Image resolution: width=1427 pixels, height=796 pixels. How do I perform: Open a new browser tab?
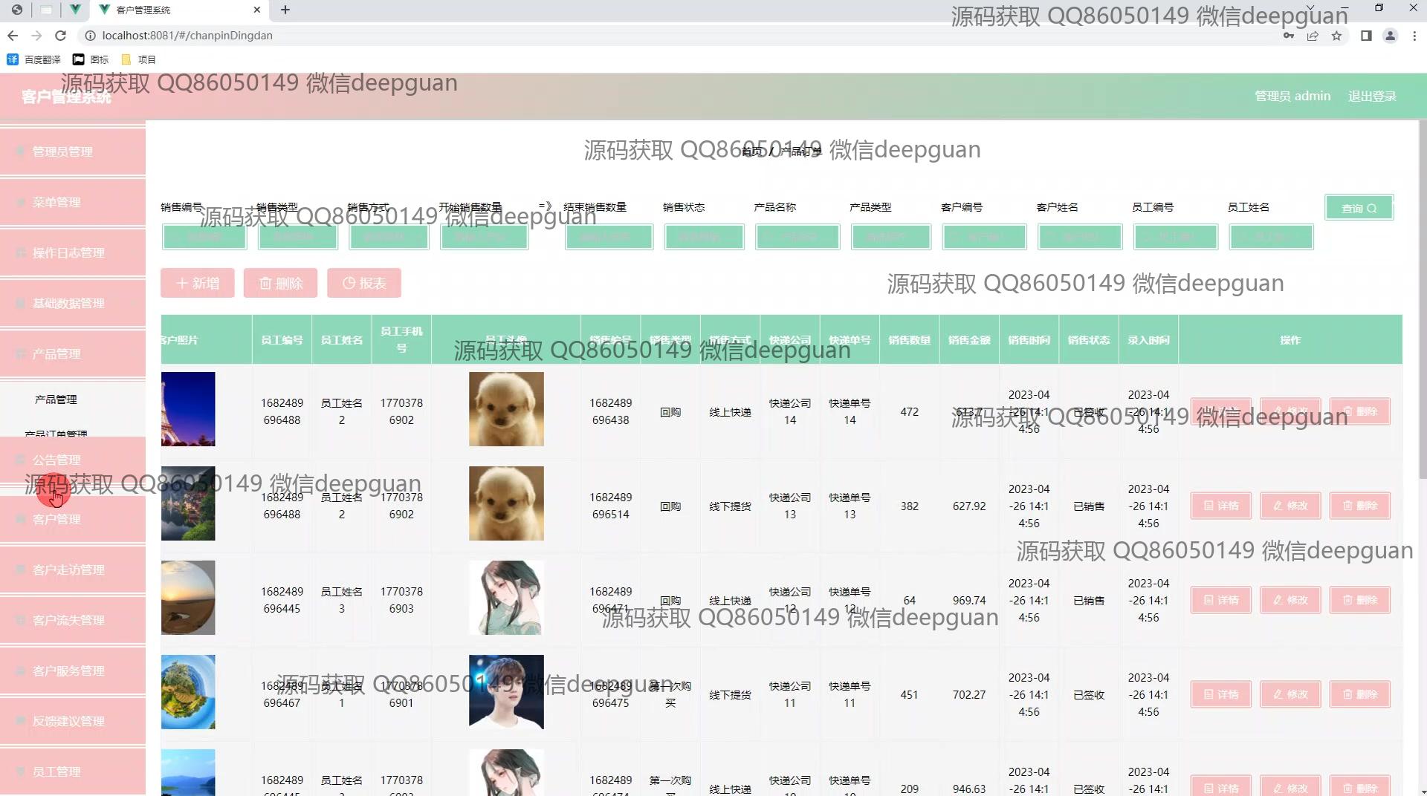(x=285, y=10)
